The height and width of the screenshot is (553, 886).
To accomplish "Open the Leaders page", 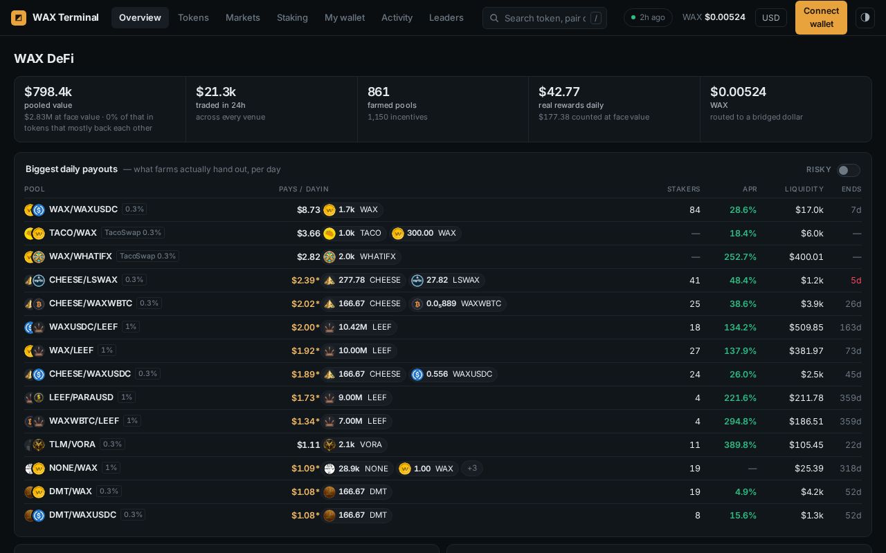I will 446,18.
